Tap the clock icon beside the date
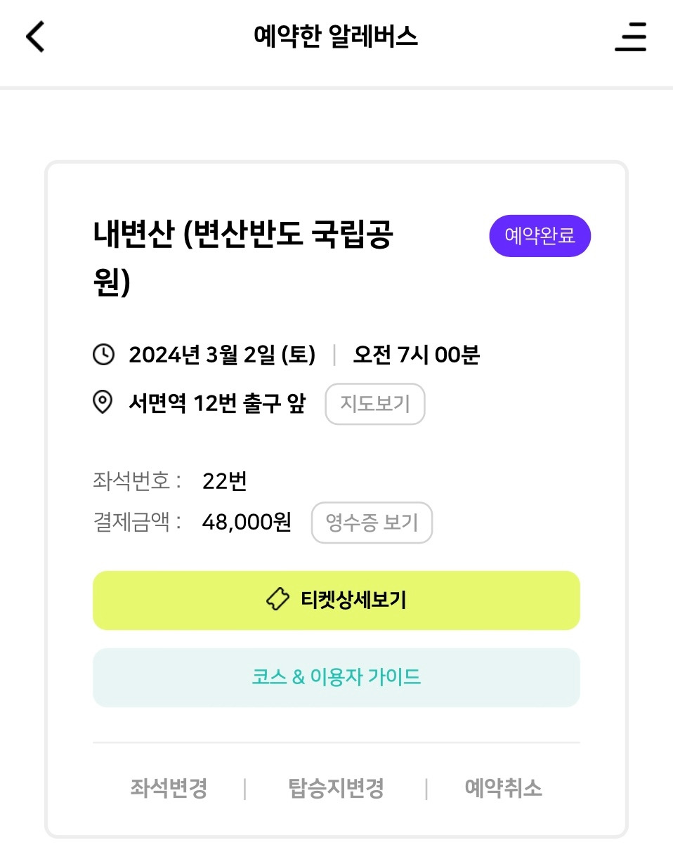The width and height of the screenshot is (673, 859). 103,355
